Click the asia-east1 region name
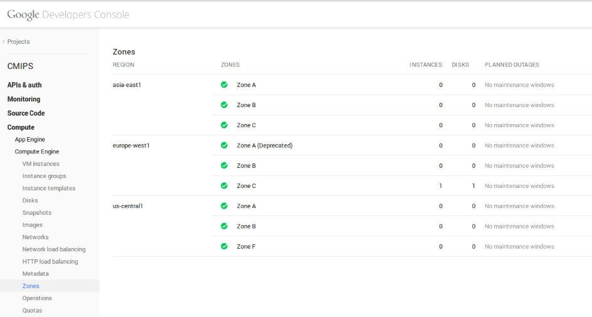 click(x=127, y=85)
